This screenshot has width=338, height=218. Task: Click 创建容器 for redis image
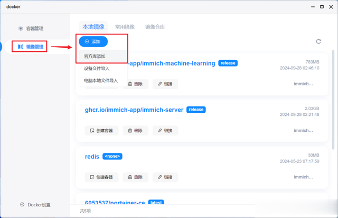click(x=101, y=177)
